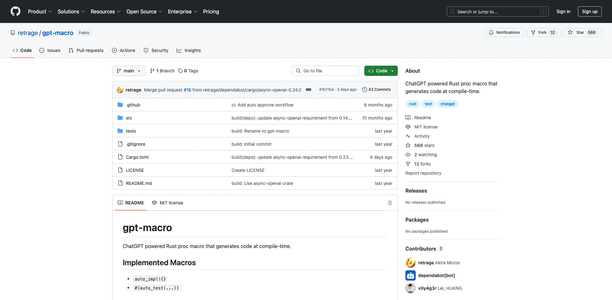Screen dimensions: 612x300
Task: Switch to the Pull requests tab
Action: pyautogui.click(x=86, y=50)
